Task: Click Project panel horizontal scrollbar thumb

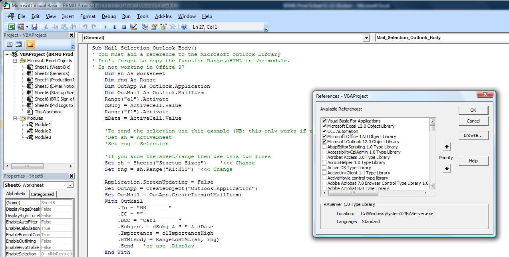Action: coord(27,166)
